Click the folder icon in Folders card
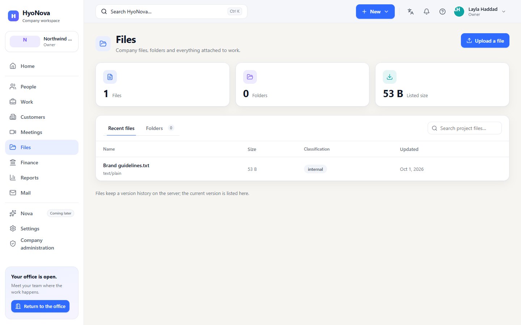Image resolution: width=521 pixels, height=325 pixels. coord(250,77)
